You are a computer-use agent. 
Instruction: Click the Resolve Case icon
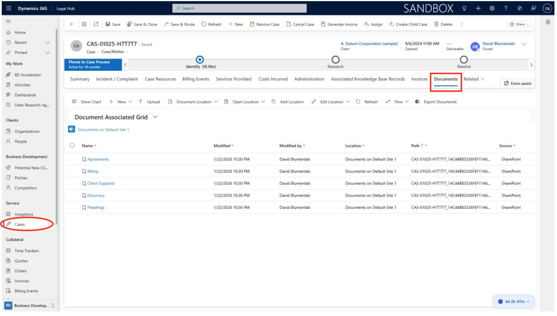point(252,24)
